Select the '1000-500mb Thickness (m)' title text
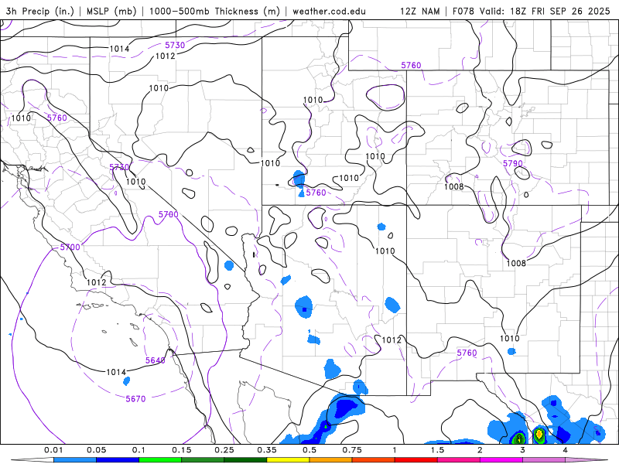619x464 pixels. coord(214,11)
